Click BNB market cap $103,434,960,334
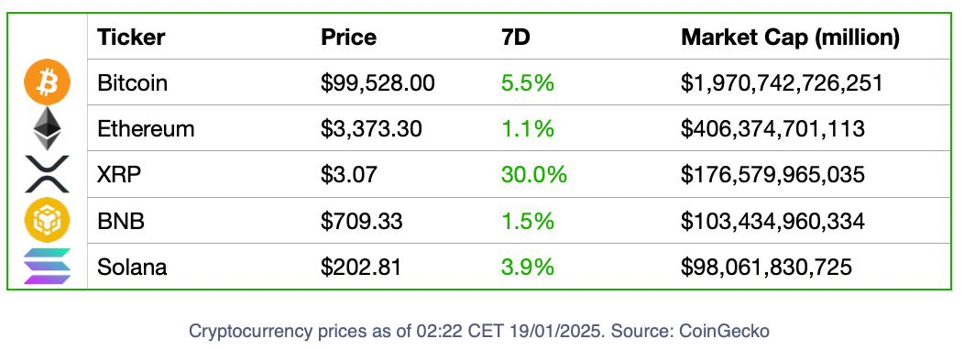Viewport: 975px width, 350px height. 772,221
